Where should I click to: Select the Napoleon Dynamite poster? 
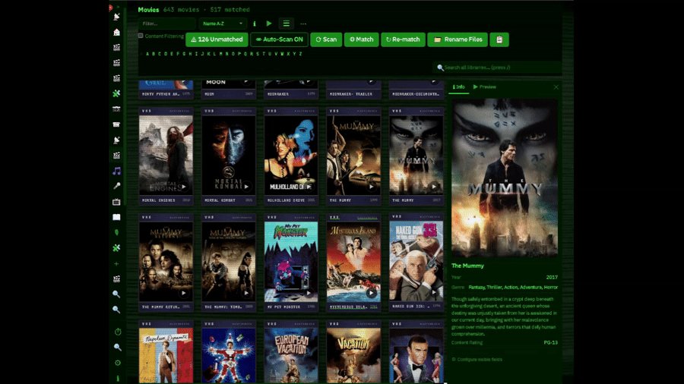(x=166, y=356)
